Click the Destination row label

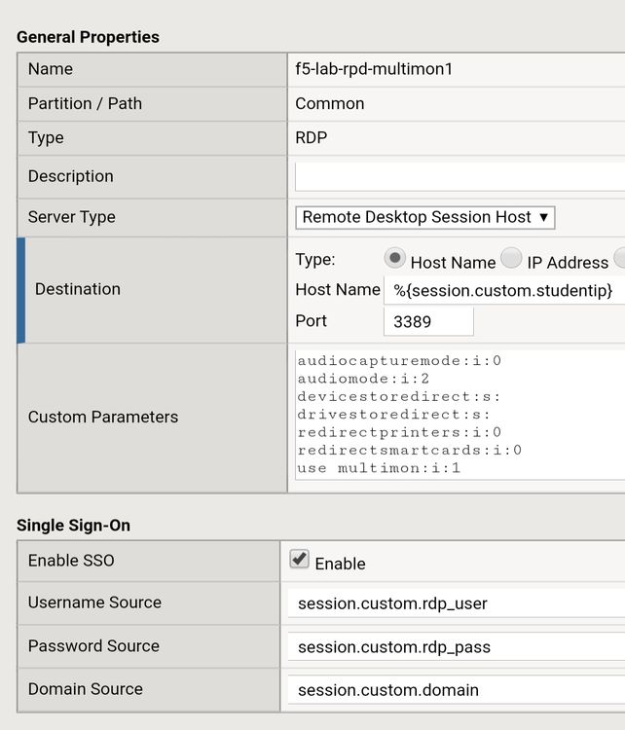coord(78,289)
